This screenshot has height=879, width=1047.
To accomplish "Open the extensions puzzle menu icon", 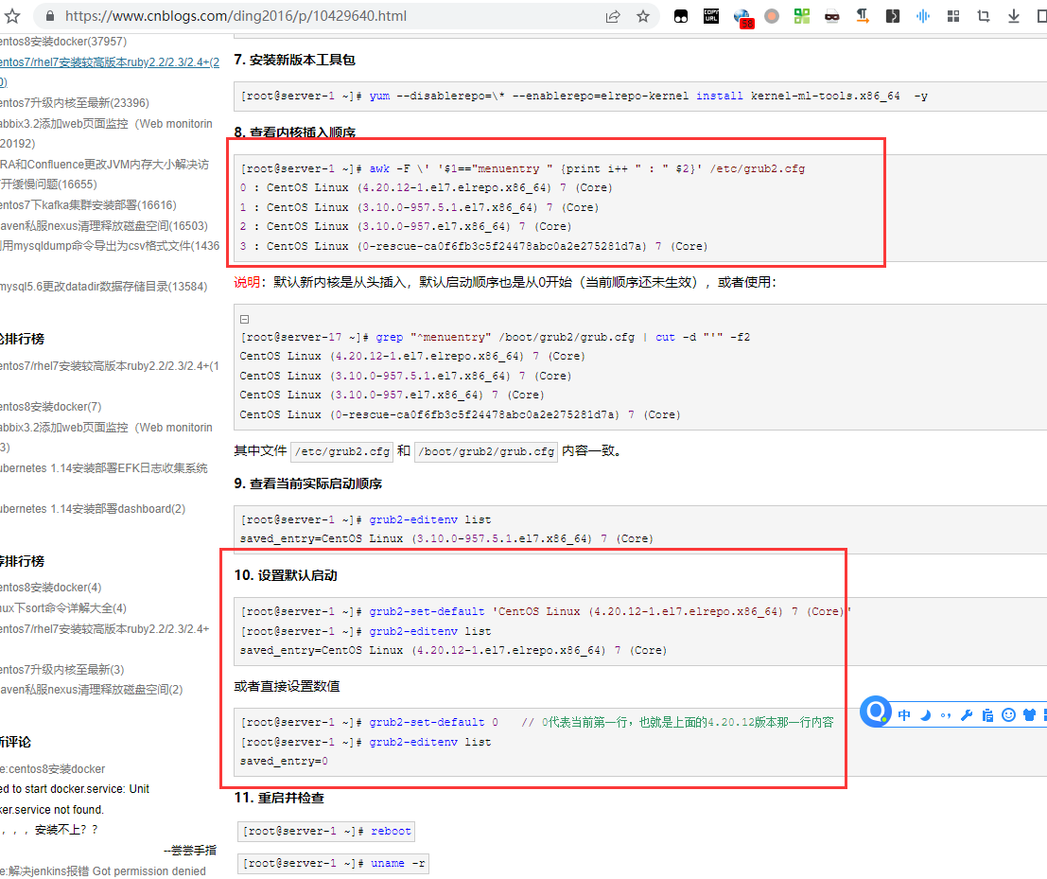I will [953, 16].
